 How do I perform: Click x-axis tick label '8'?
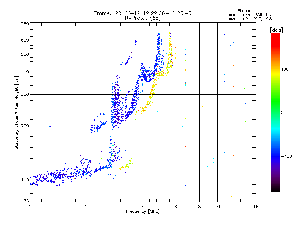click(x=199, y=207)
